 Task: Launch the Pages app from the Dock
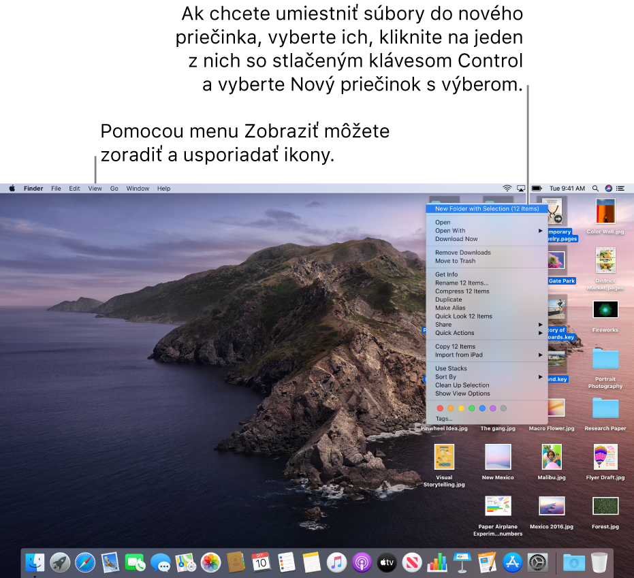(x=487, y=562)
